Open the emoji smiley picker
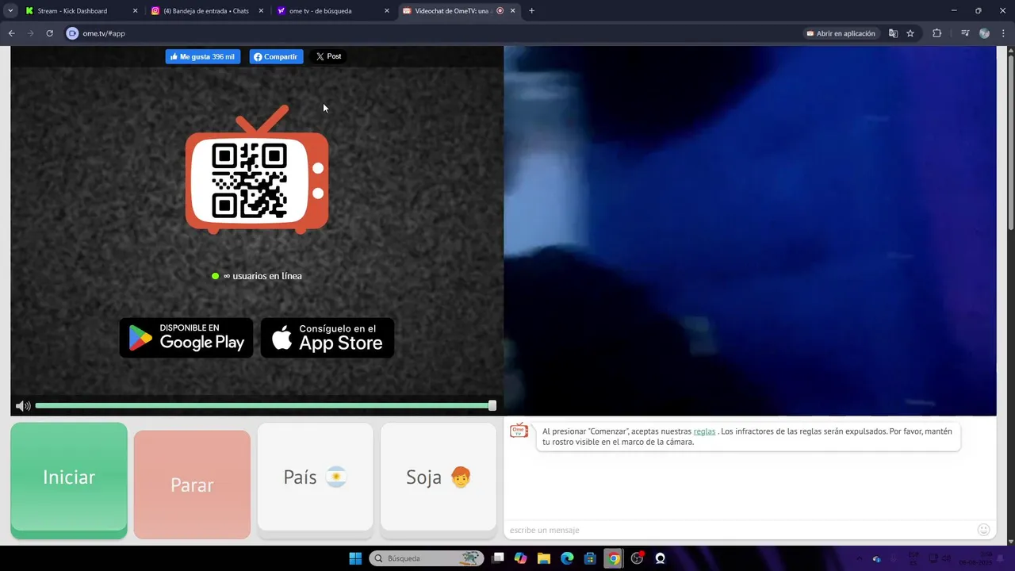 coord(984,530)
